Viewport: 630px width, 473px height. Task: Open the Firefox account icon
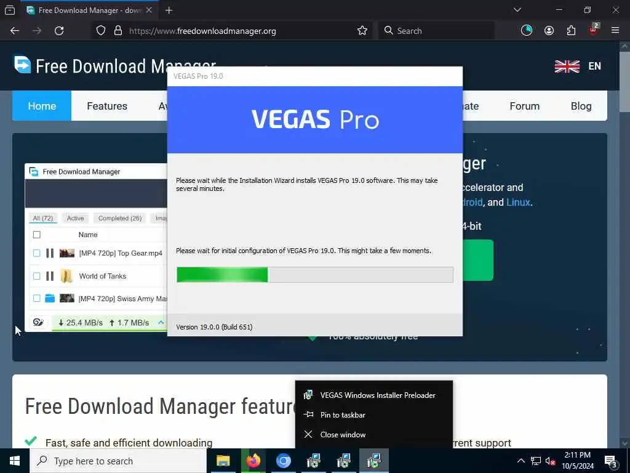coord(549,31)
